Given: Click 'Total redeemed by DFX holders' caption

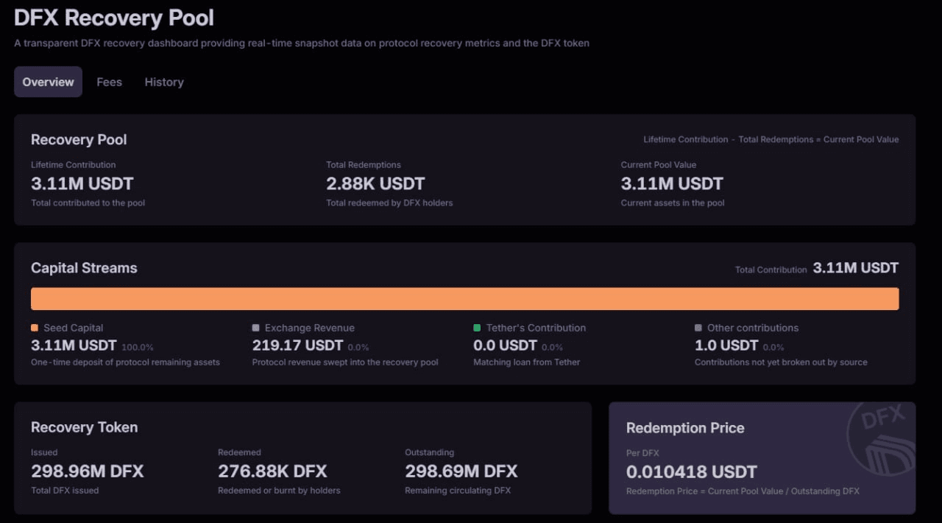Looking at the screenshot, I should point(389,203).
